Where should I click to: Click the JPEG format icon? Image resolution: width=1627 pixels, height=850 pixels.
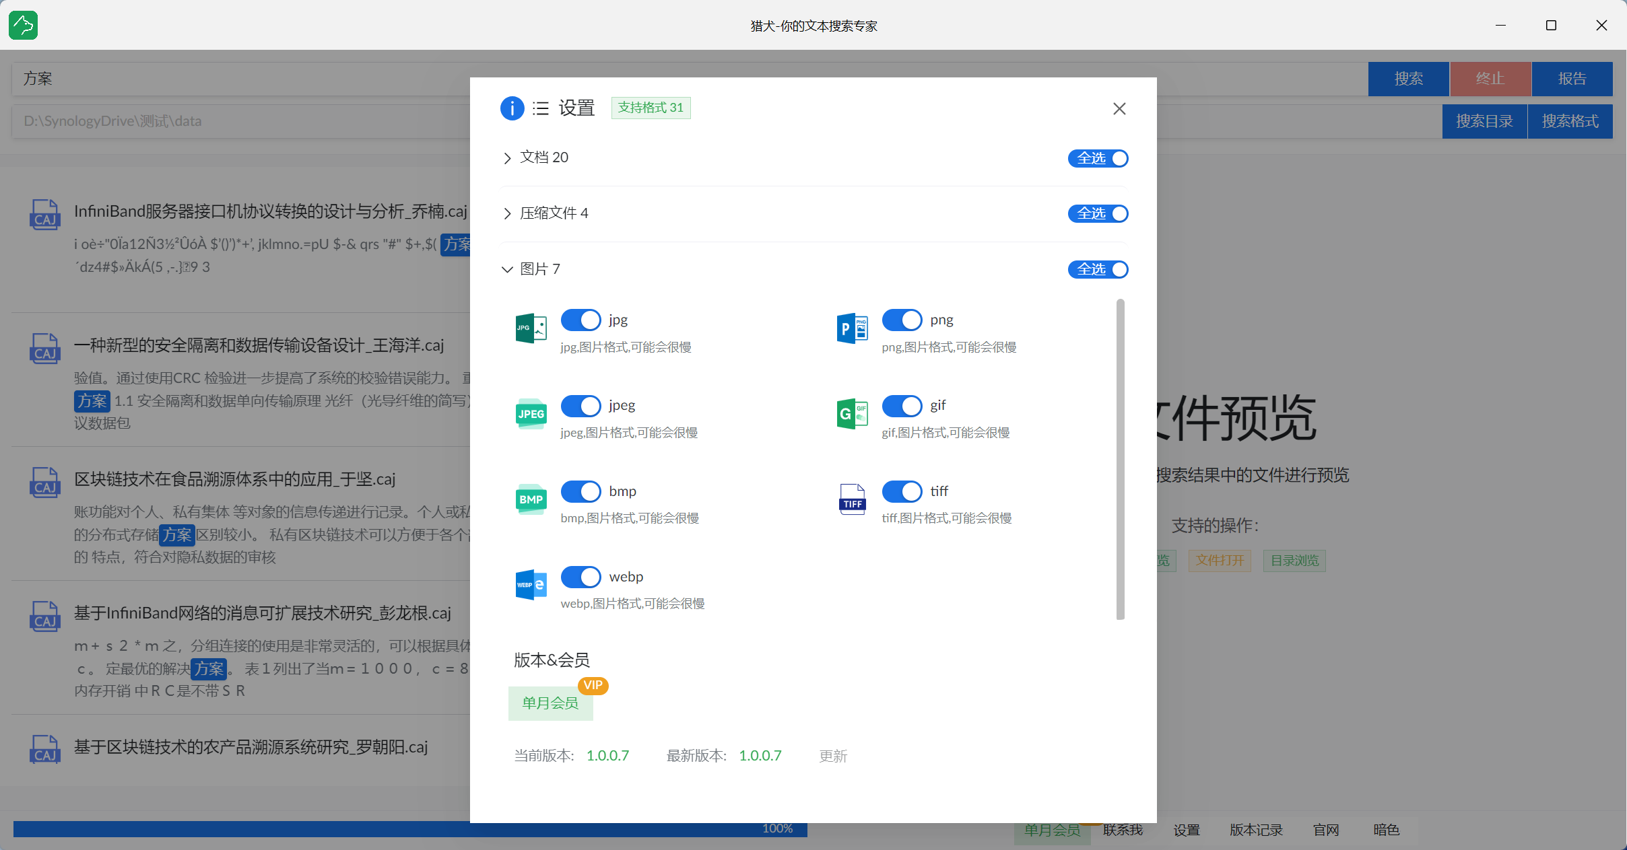click(531, 414)
